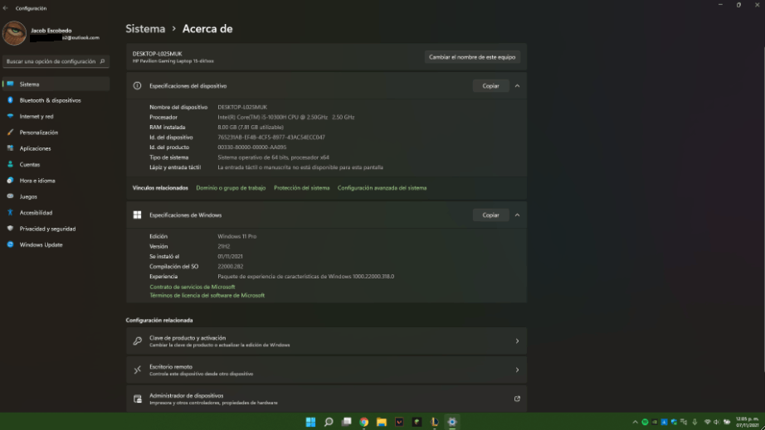The image size is (765, 430).
Task: Select Edición value Windows 11 Pro
Action: tap(236, 236)
